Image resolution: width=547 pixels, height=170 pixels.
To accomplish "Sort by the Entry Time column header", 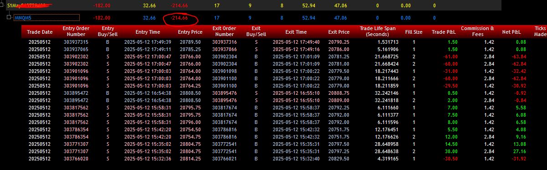I will point(148,32).
